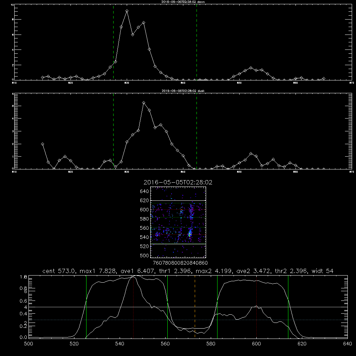Click heat map y-axis label '640'

(x=145, y=192)
